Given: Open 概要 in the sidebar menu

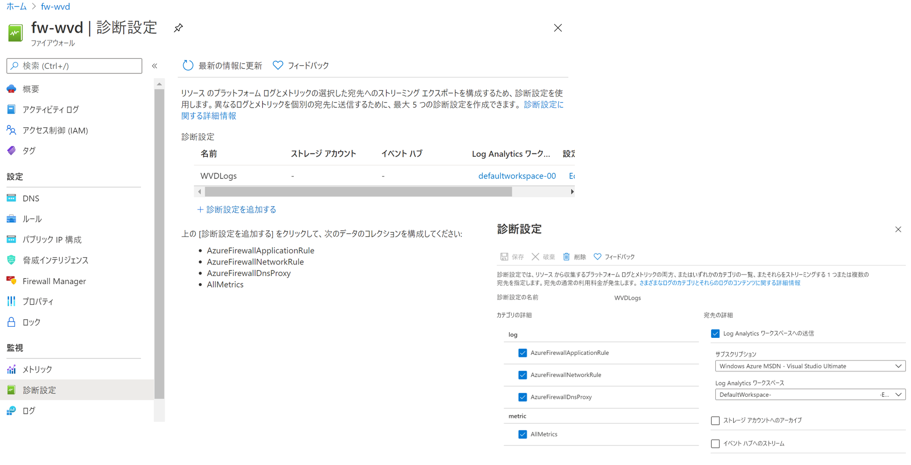Looking at the screenshot, I should pyautogui.click(x=31, y=89).
